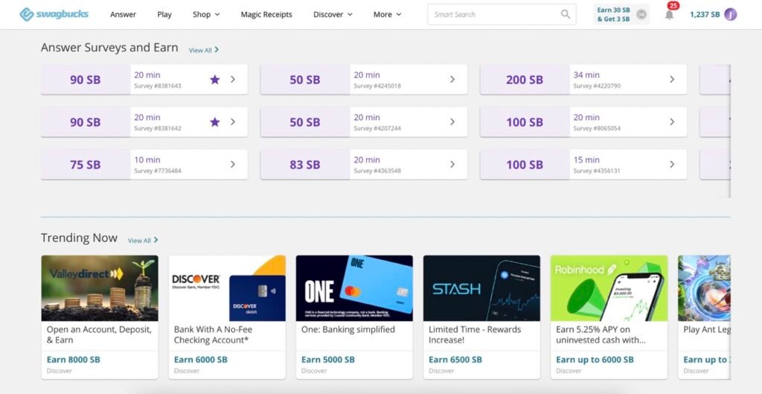The image size is (762, 394).
Task: Click Earn 5000 SB text
Action: tap(328, 360)
